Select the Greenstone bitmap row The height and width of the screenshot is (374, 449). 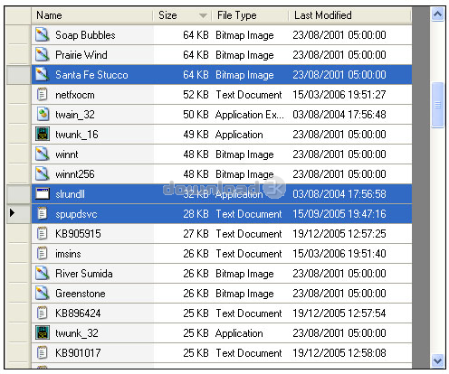point(222,294)
